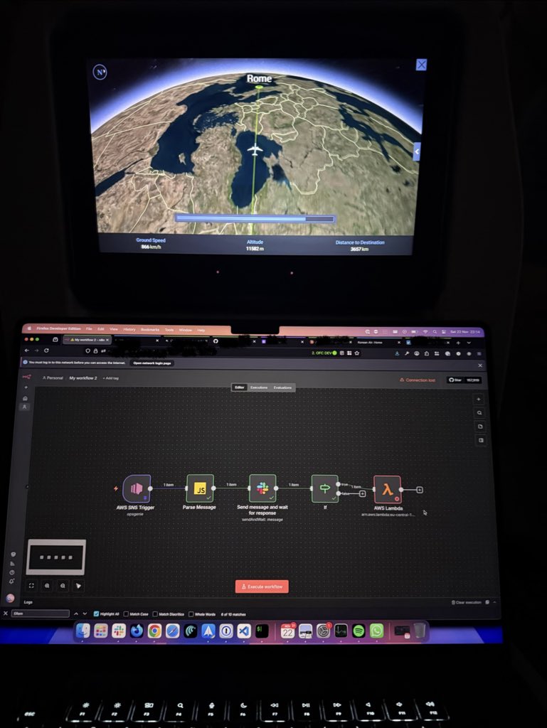547x728 pixels.
Task: Select the Parse Message JS node
Action: coord(200,488)
